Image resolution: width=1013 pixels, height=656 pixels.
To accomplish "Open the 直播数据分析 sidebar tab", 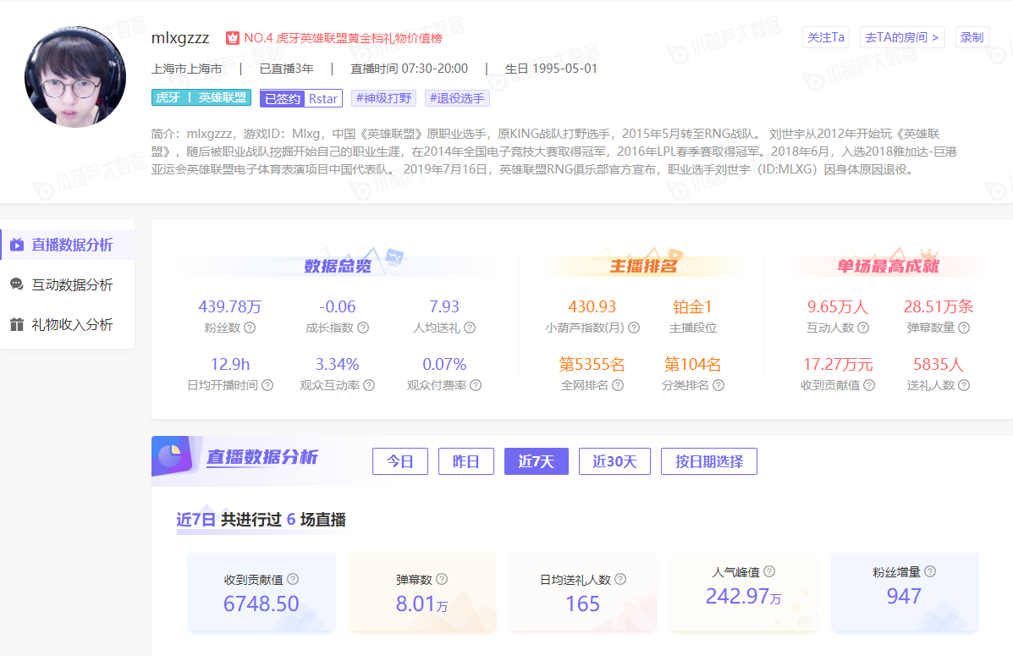I will tap(67, 245).
